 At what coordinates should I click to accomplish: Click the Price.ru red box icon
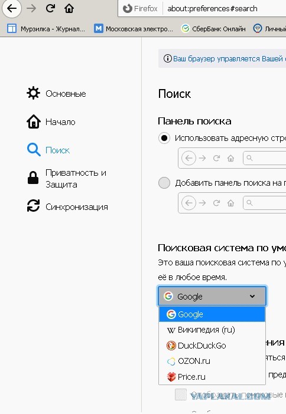point(171,377)
